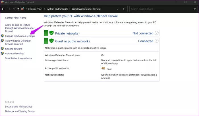Click the neol network bench icon

(x=103, y=68)
